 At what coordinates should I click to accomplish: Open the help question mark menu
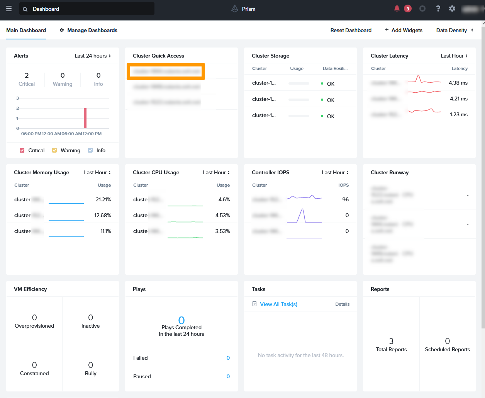[438, 9]
